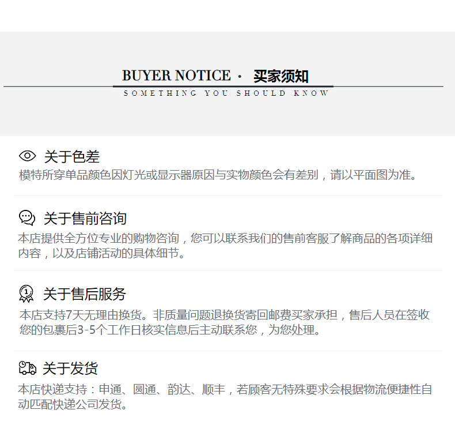This screenshot has width=455, height=429.
Task: Click the award ribbon icon for 售后服务
Action: click(26, 293)
